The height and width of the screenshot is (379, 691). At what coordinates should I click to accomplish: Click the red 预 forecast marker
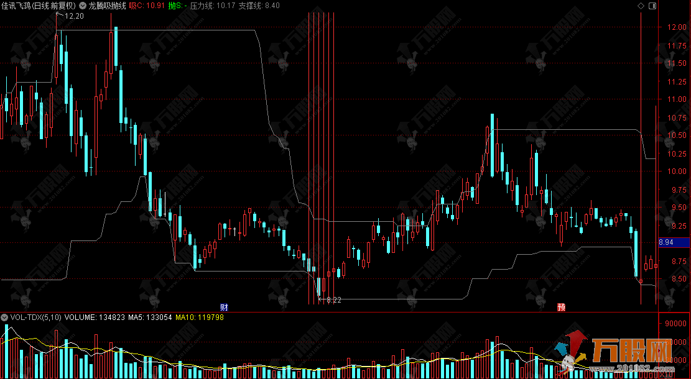coord(561,307)
